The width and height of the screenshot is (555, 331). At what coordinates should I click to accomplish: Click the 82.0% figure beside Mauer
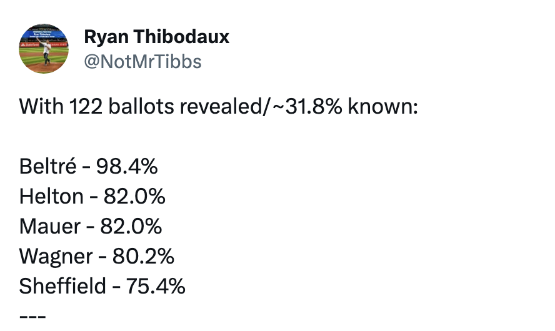click(131, 226)
